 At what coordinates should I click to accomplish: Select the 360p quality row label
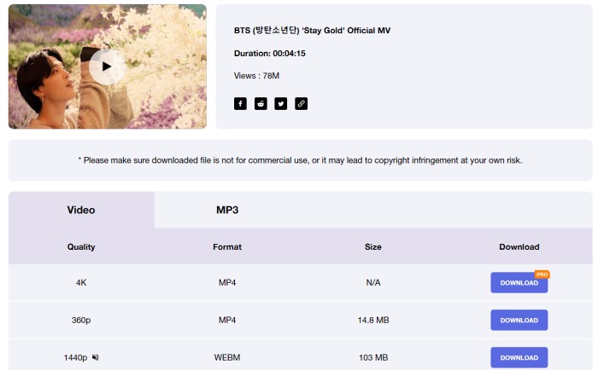(81, 321)
